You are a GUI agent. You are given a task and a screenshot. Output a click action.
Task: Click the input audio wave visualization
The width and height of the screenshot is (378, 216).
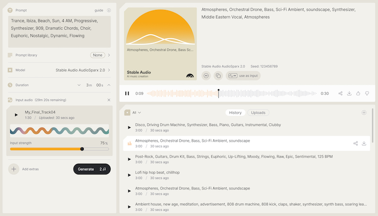coord(60,130)
